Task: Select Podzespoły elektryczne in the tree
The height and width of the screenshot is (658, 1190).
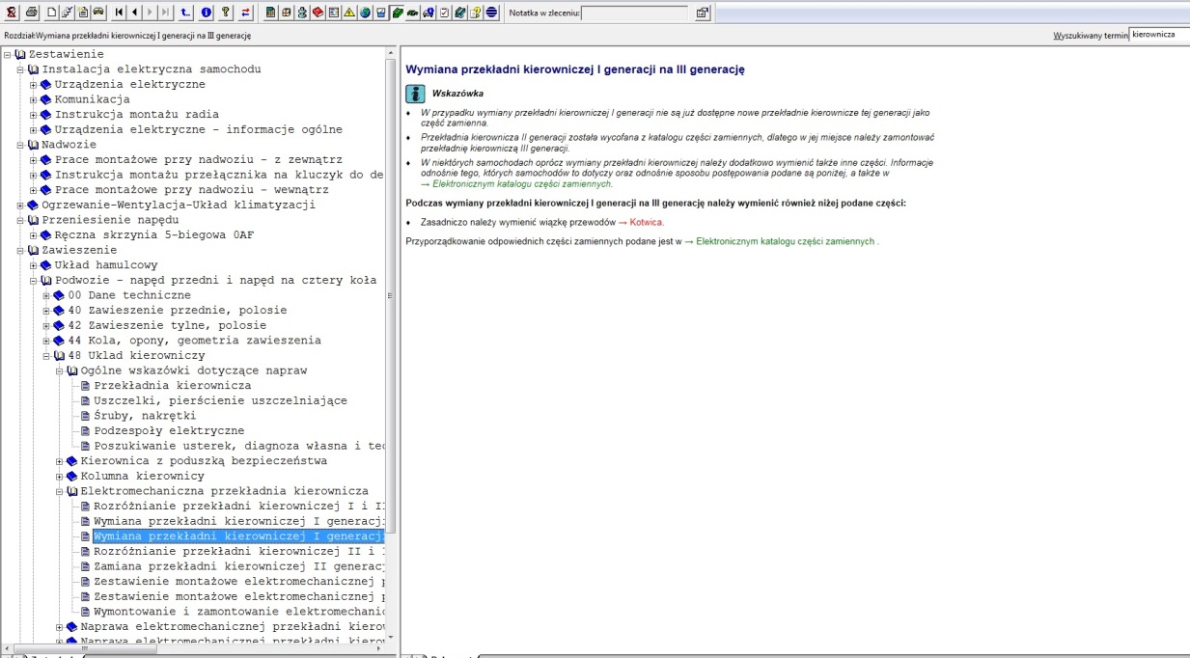Action: (x=169, y=431)
